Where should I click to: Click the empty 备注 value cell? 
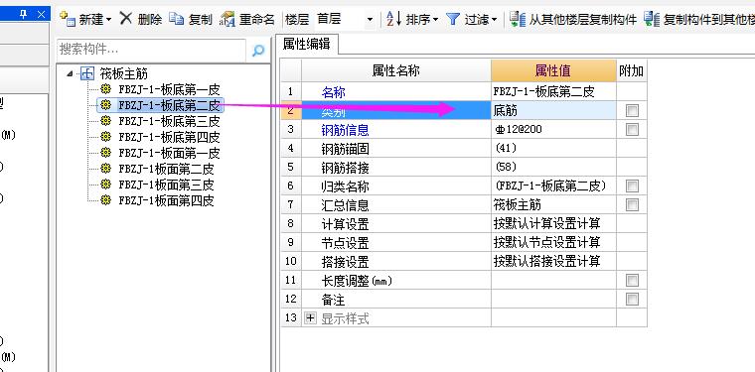(553, 299)
